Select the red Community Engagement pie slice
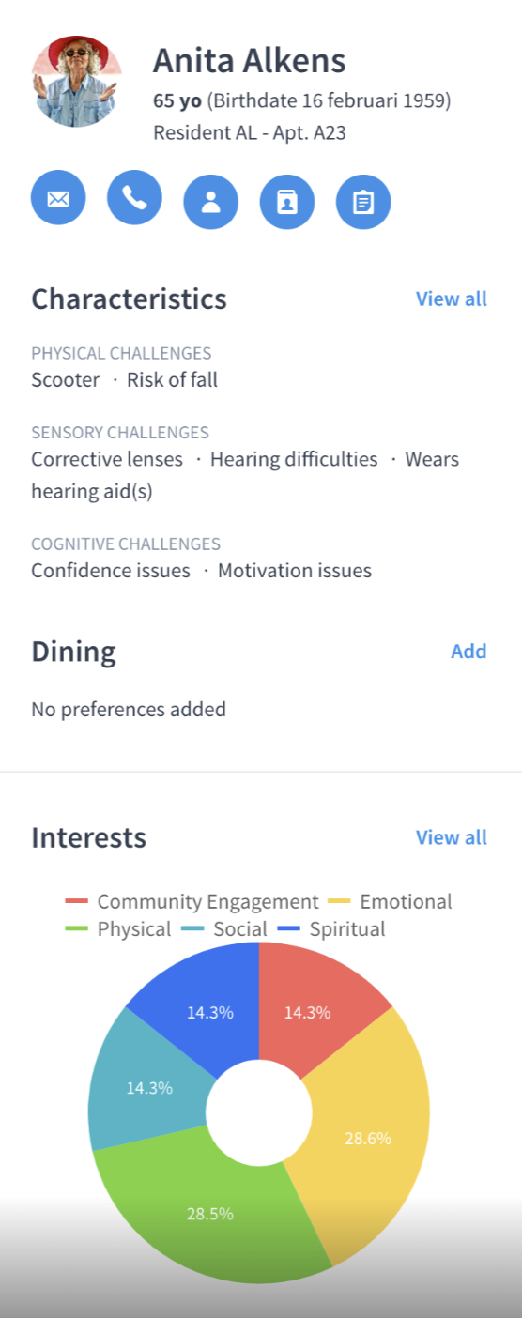This screenshot has width=522, height=1318. pos(314,1006)
